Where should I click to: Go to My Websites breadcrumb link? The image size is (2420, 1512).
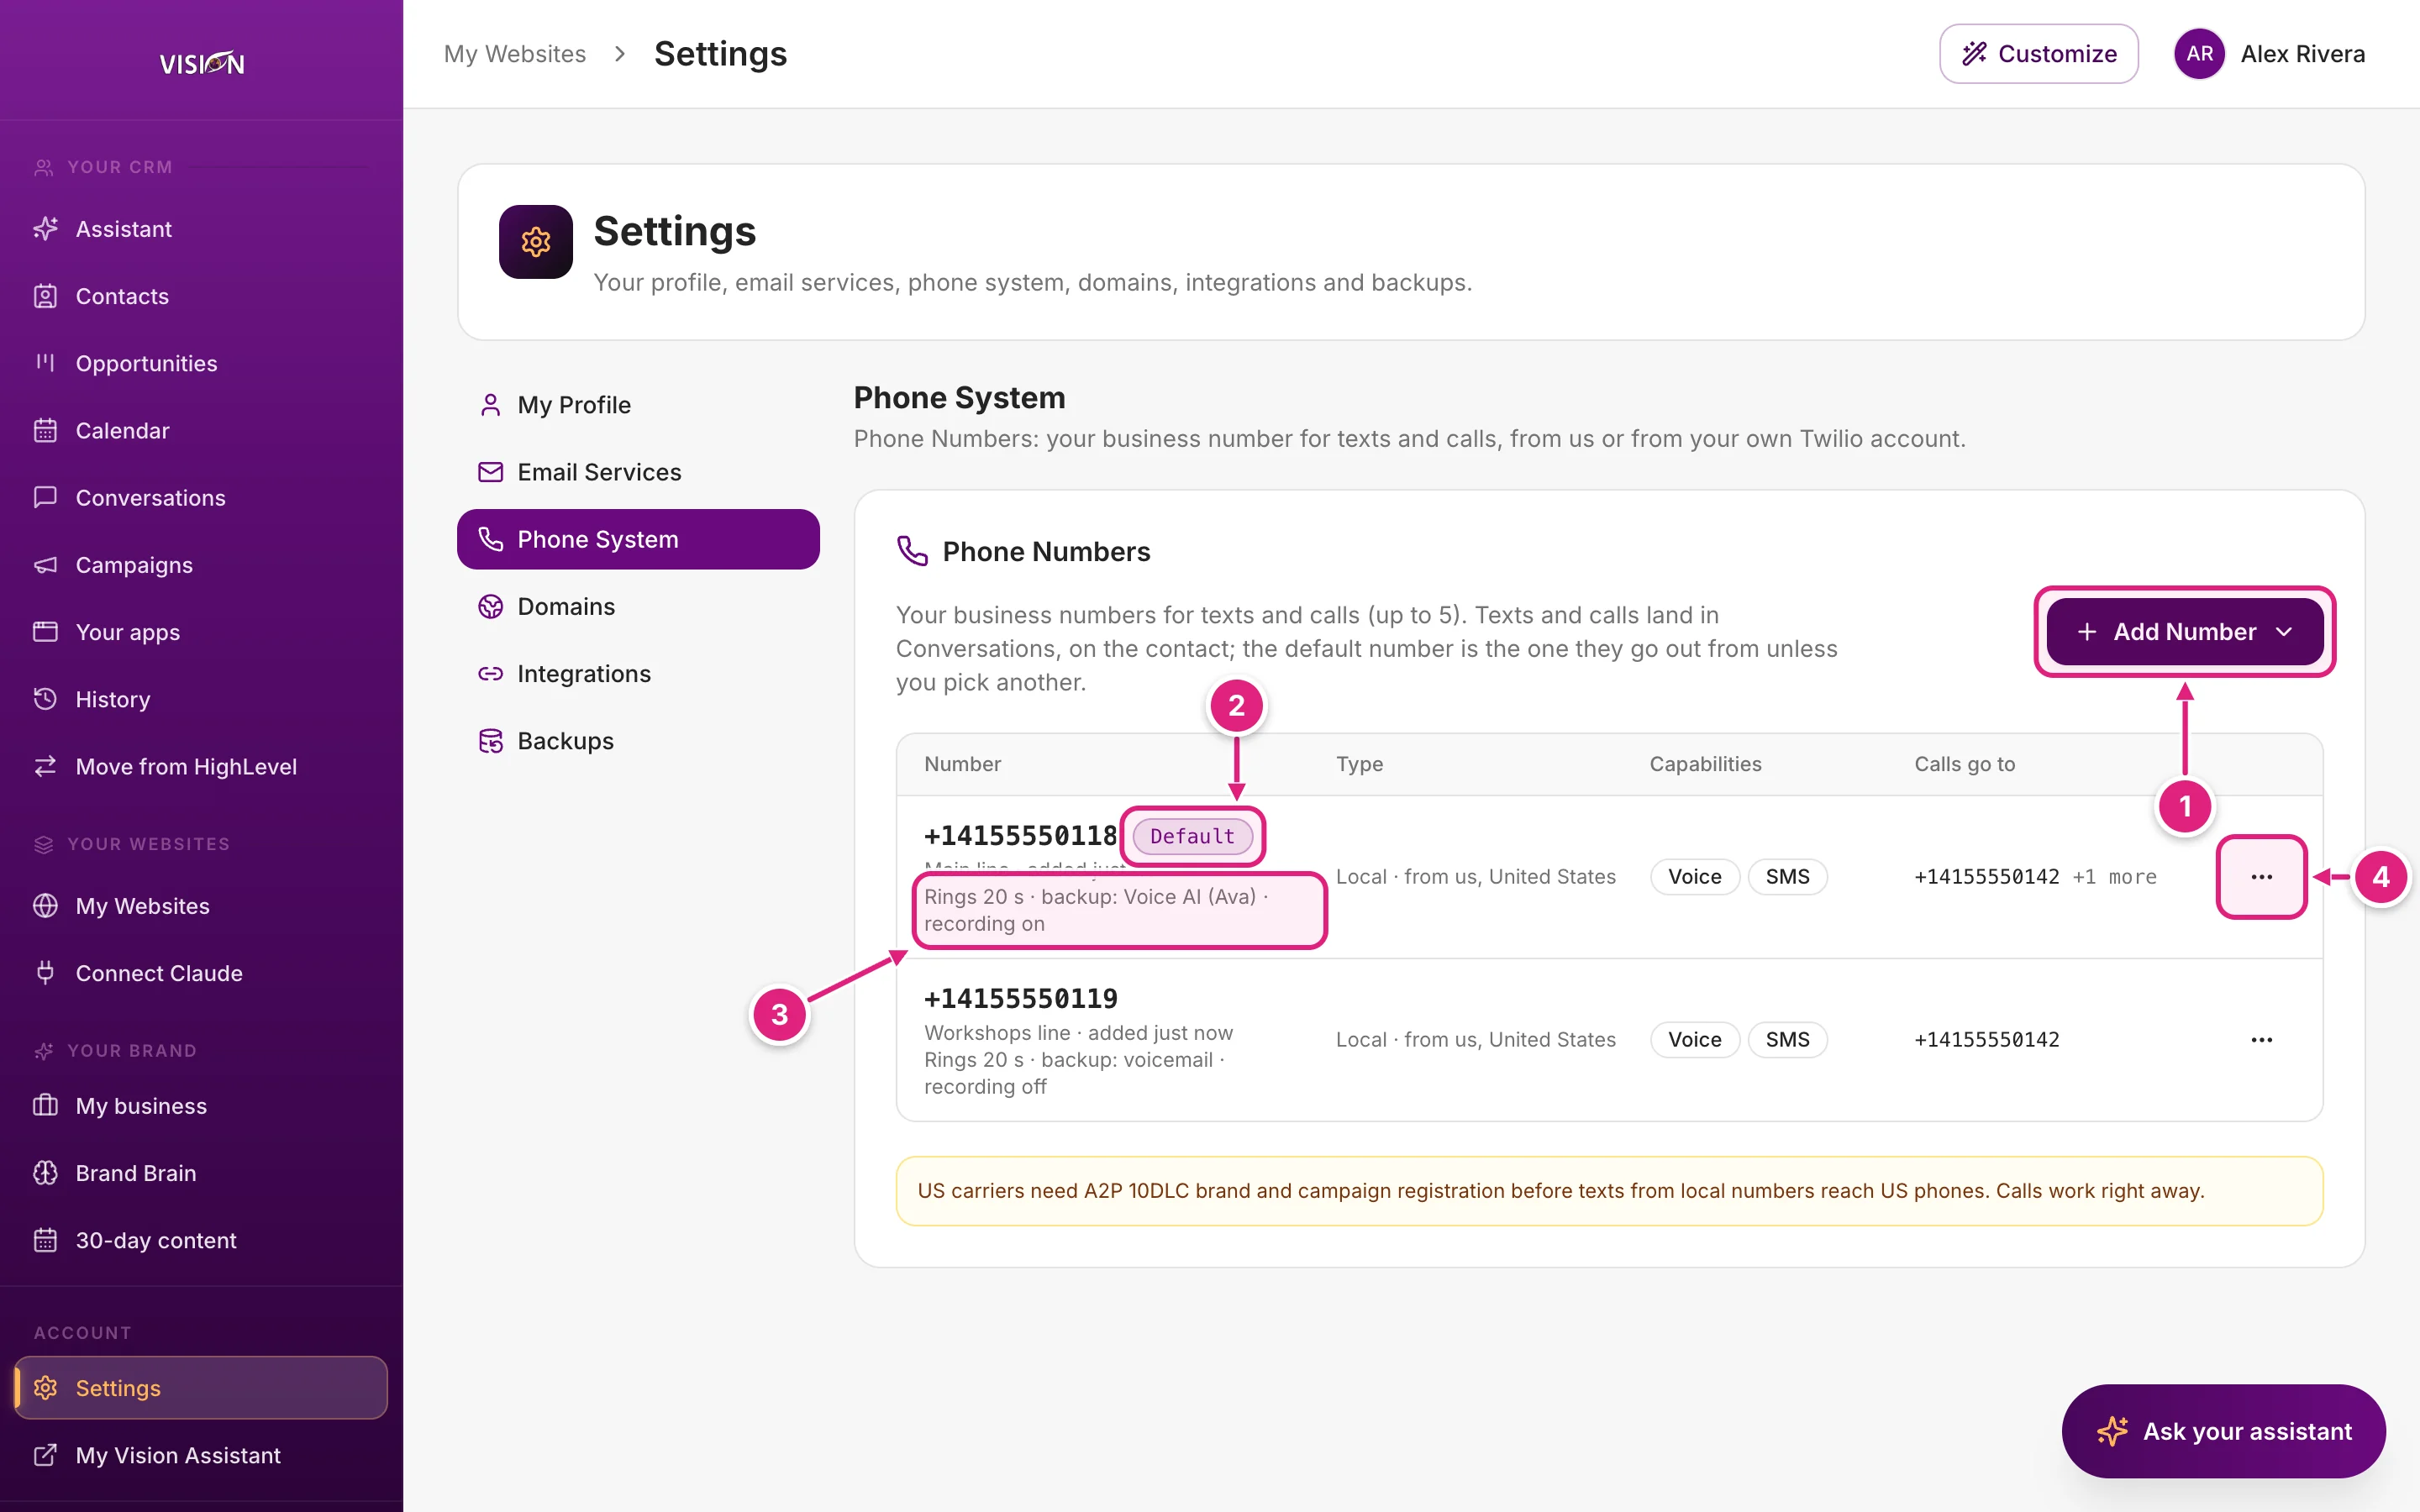tap(515, 54)
